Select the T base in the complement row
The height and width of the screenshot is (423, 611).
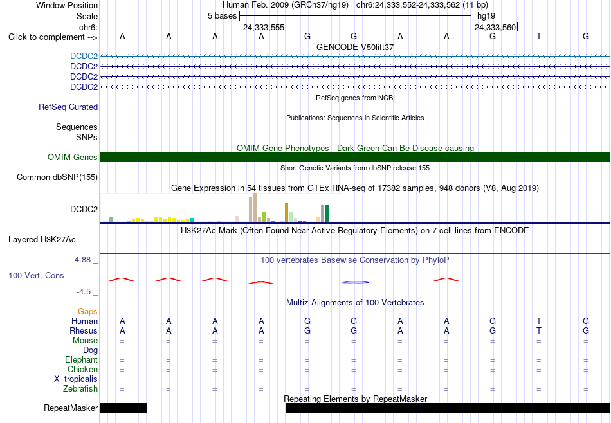click(x=539, y=36)
